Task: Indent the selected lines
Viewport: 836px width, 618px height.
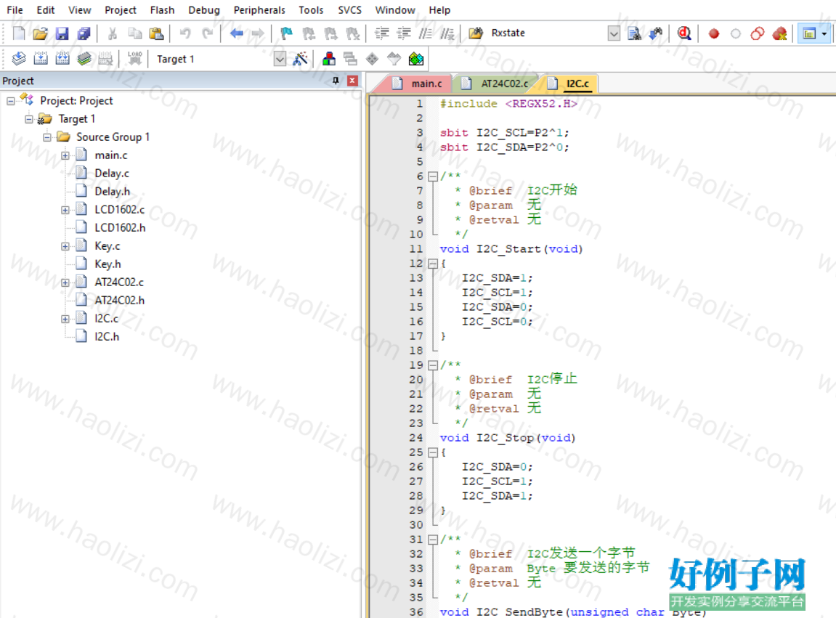Action: click(x=382, y=33)
